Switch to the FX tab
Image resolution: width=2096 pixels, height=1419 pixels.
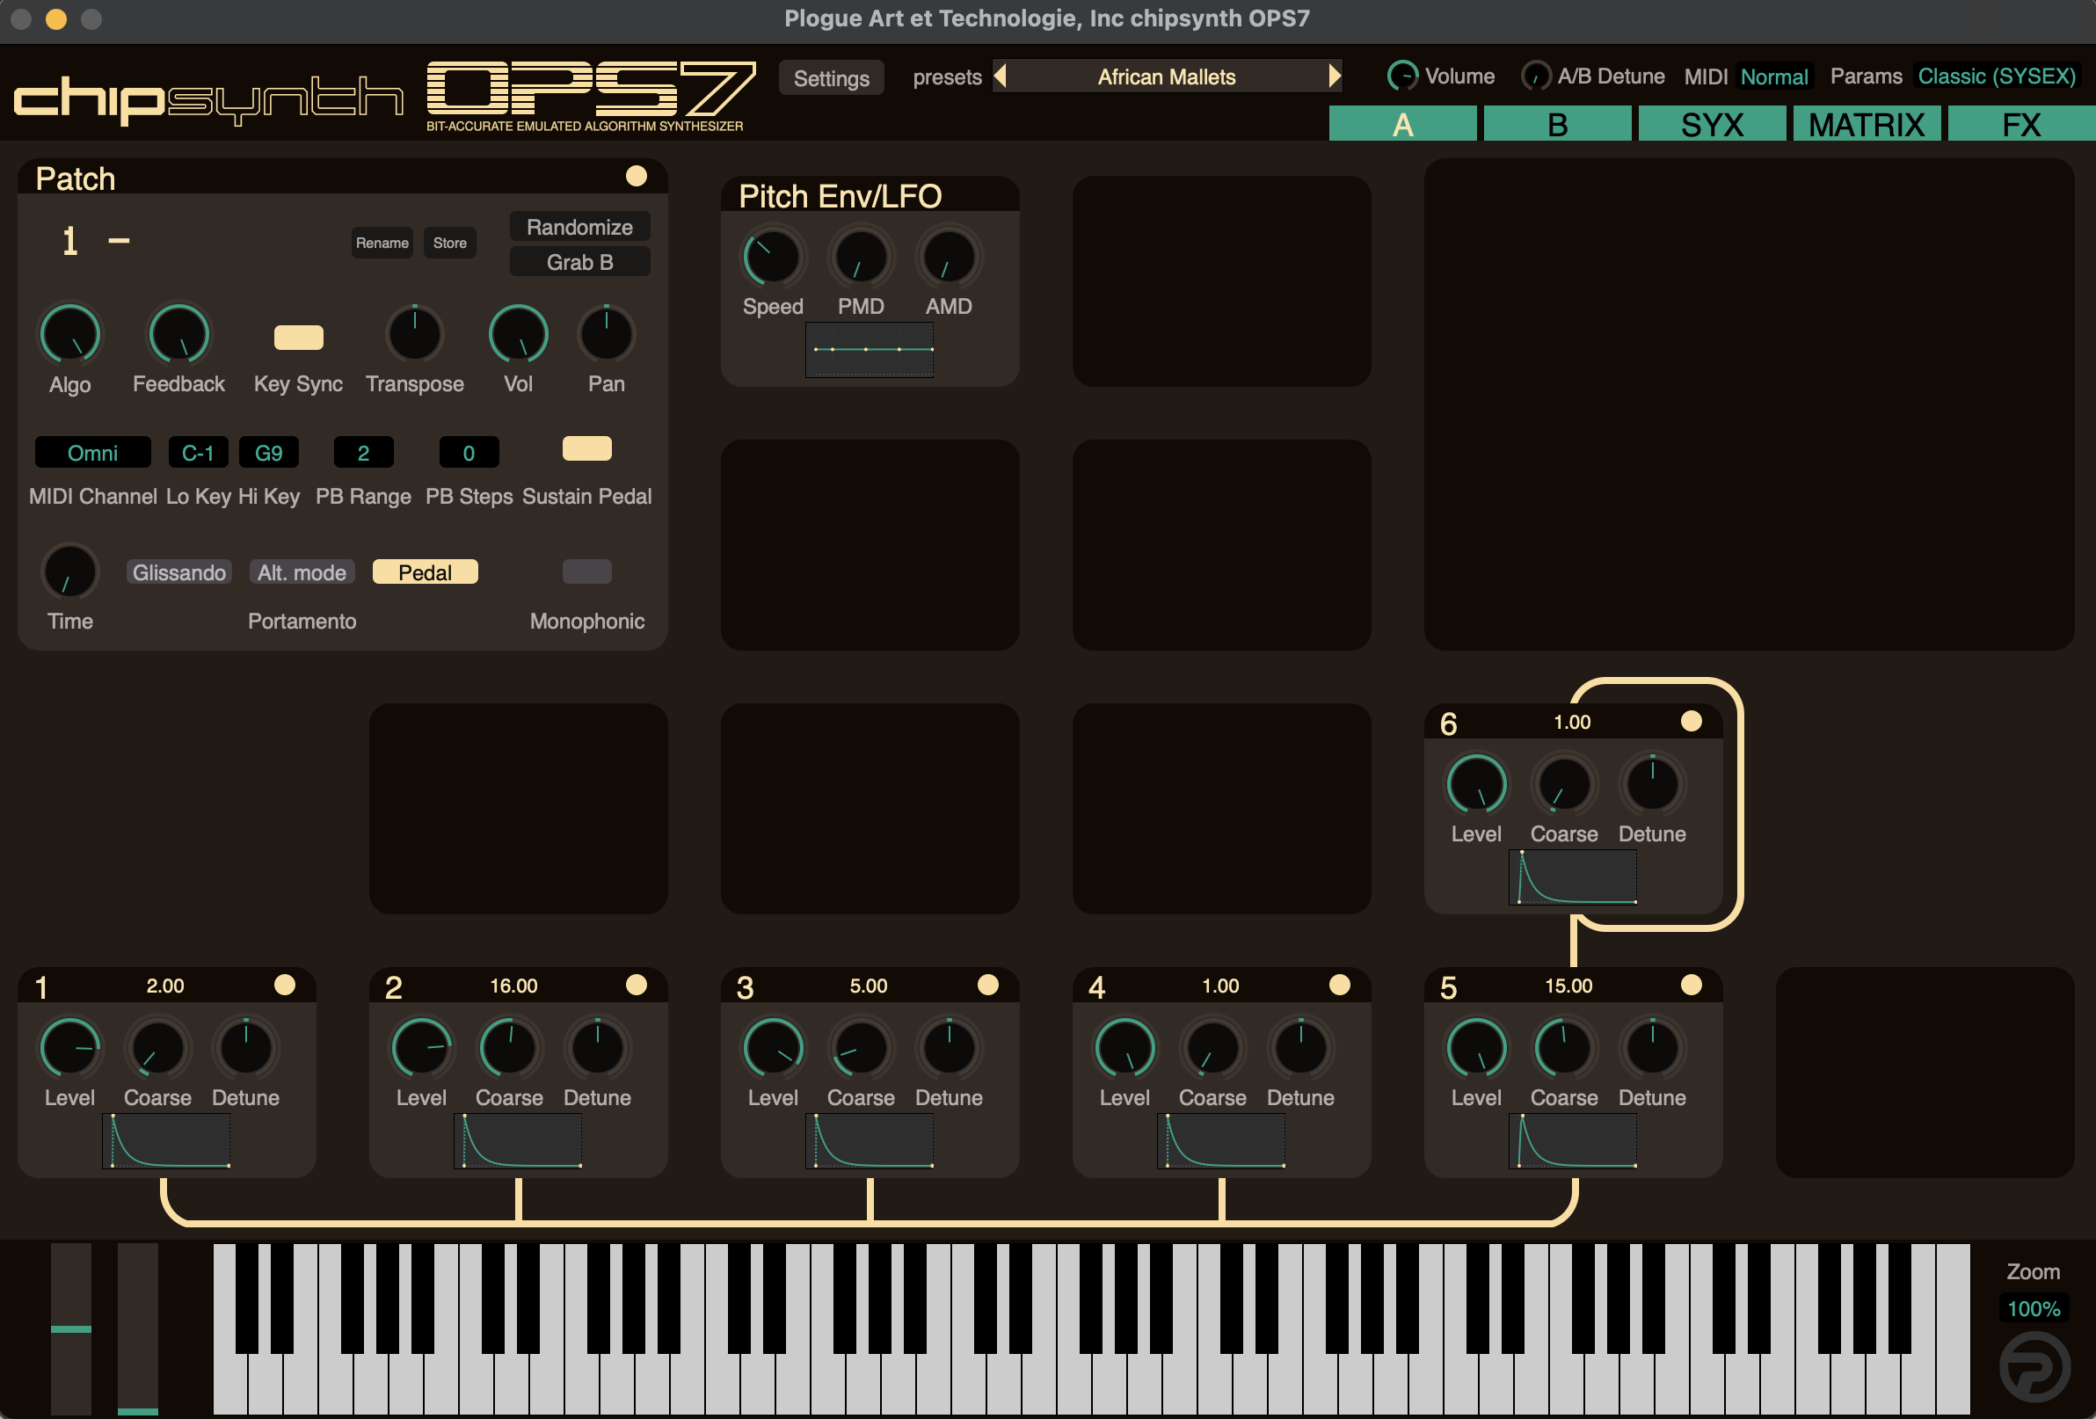click(x=2022, y=124)
